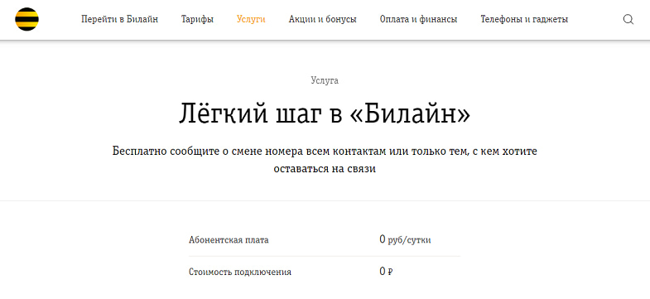Click the «0 руб/сутки» value
Screen dimensions: 650x299
point(405,239)
